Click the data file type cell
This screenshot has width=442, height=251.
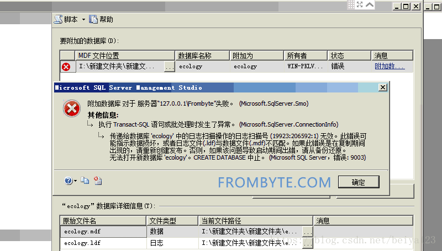[172, 232]
